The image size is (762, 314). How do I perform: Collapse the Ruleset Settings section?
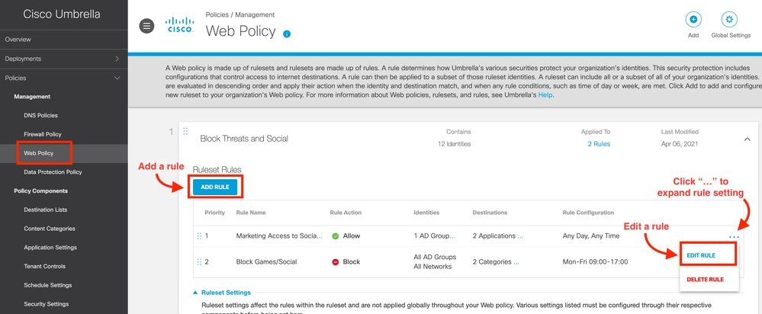tap(194, 292)
